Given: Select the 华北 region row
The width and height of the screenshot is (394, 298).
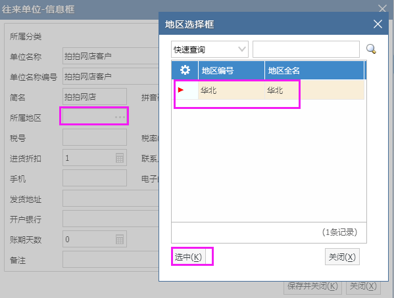Looking at the screenshot, I should pyautogui.click(x=269, y=90).
